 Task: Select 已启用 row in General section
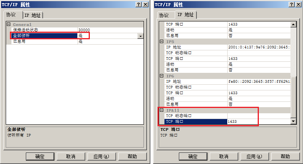click(x=75, y=41)
